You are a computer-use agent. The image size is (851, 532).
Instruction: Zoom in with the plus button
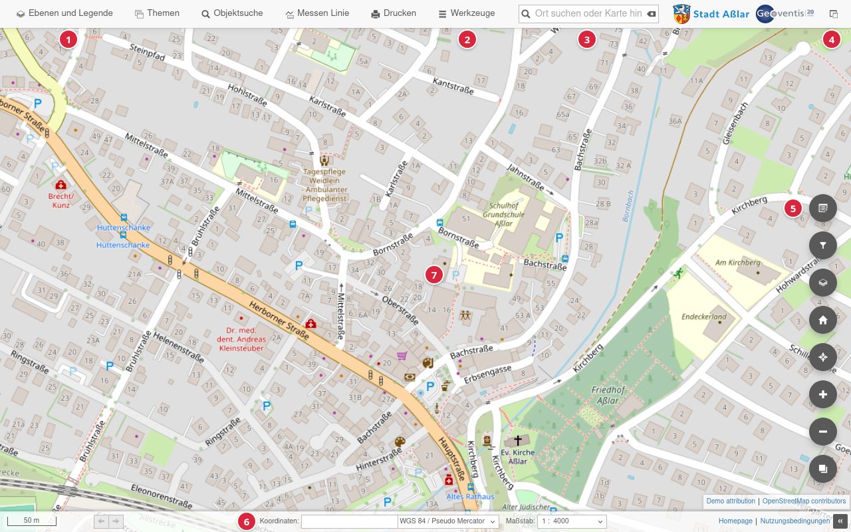[x=823, y=394]
